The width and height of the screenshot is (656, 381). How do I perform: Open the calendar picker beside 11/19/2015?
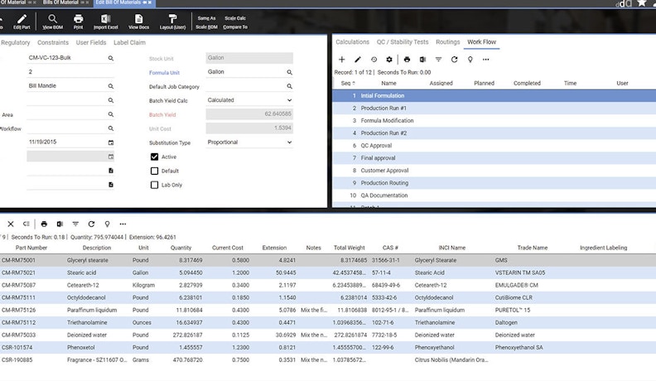[x=111, y=142]
